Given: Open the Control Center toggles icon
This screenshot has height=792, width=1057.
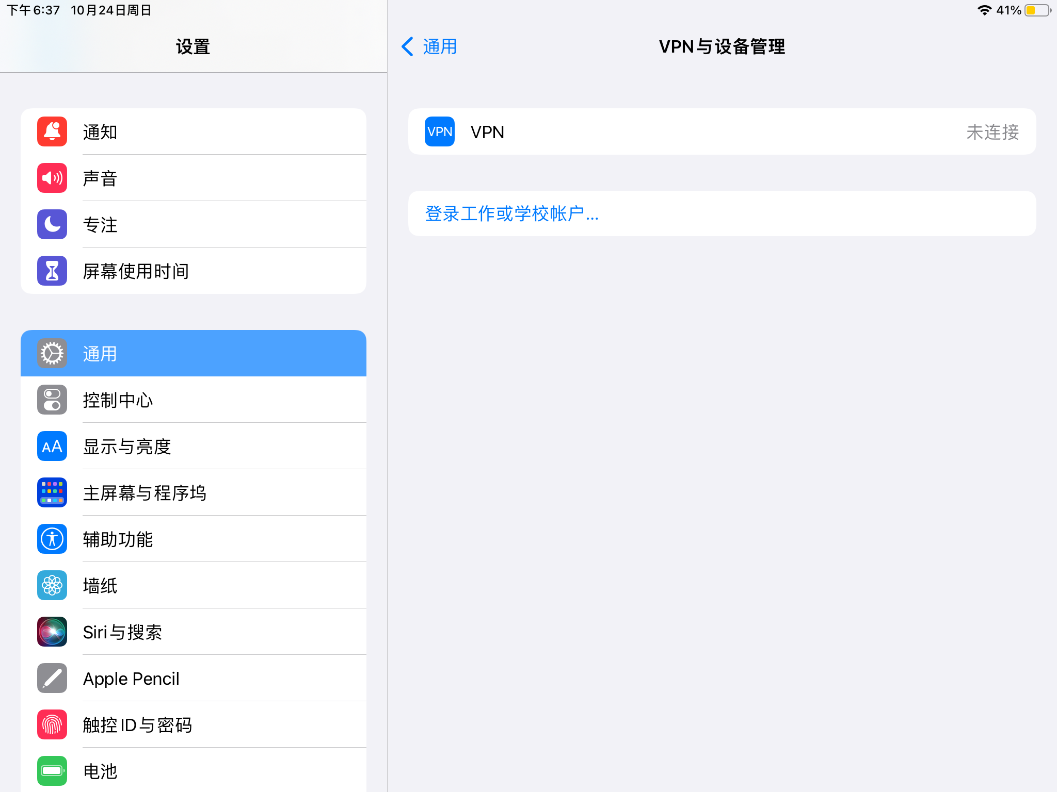Looking at the screenshot, I should click(52, 400).
